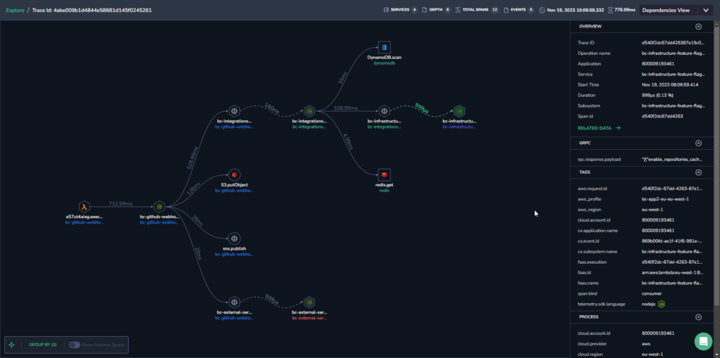Select the sns.publish globe node
Viewport: 720px width, 358px height.
pyautogui.click(x=234, y=238)
